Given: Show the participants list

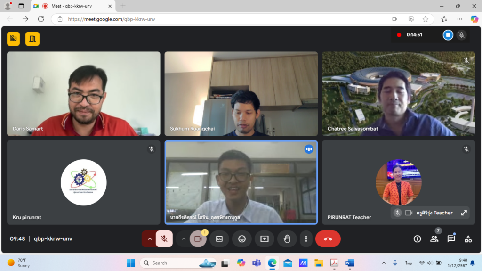Looking at the screenshot, I should (434, 238).
